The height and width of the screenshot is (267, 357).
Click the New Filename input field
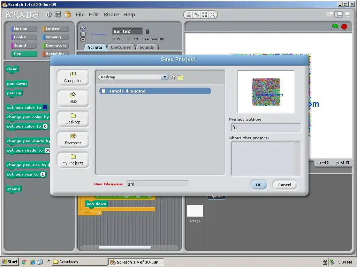click(158, 184)
